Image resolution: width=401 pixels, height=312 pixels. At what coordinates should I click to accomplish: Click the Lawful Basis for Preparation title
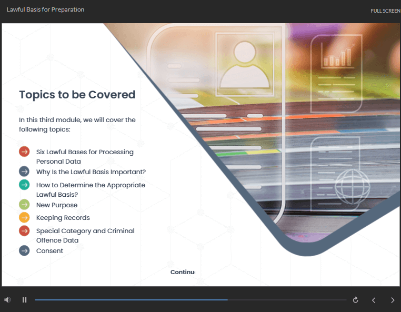click(x=45, y=9)
